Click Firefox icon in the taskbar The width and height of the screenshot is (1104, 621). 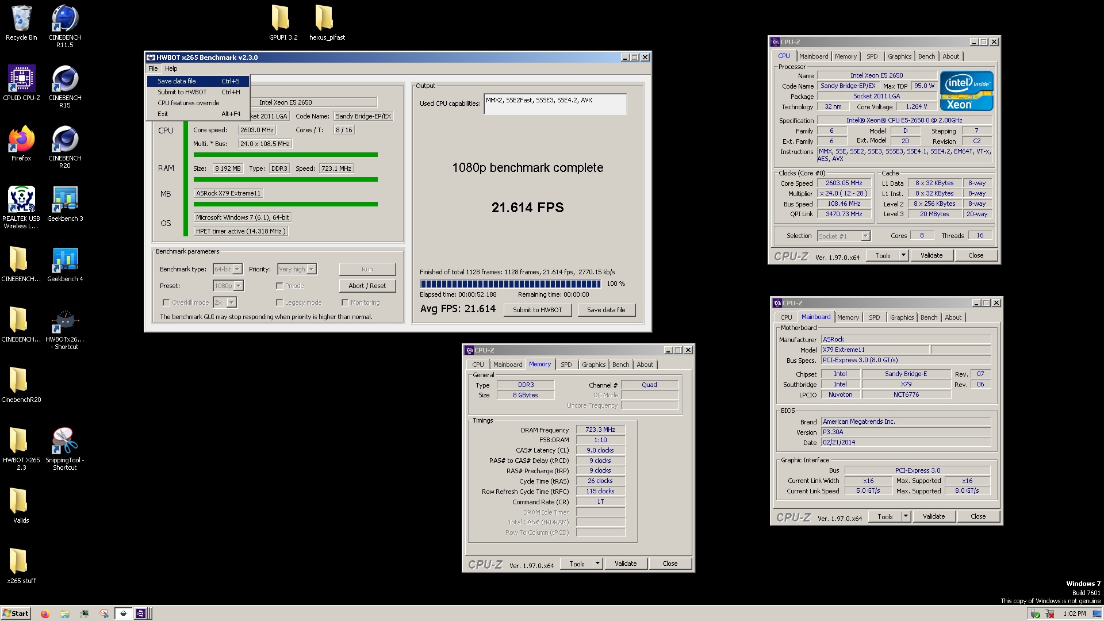[x=45, y=614]
